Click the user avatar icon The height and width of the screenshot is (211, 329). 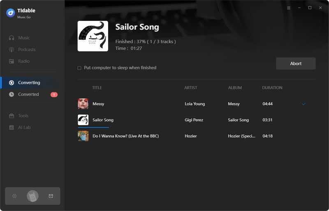coord(32,196)
